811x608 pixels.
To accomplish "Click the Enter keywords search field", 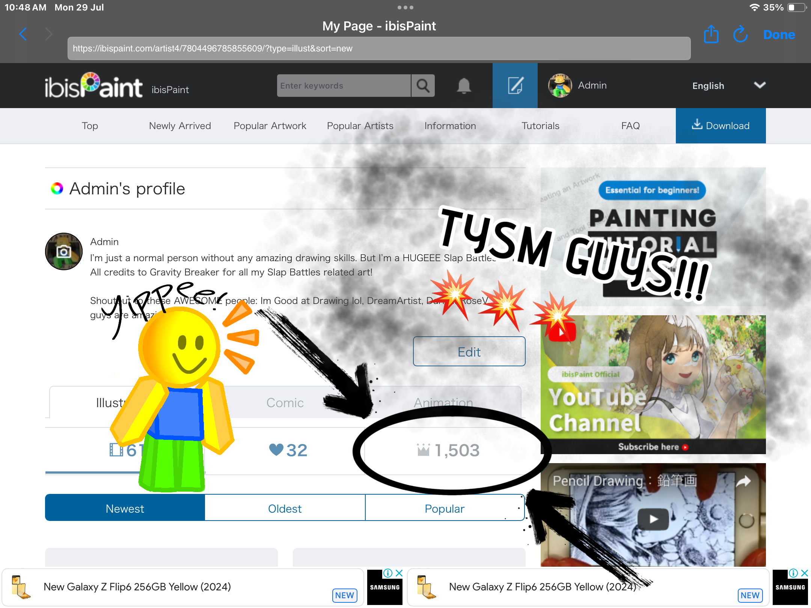I will coord(344,86).
